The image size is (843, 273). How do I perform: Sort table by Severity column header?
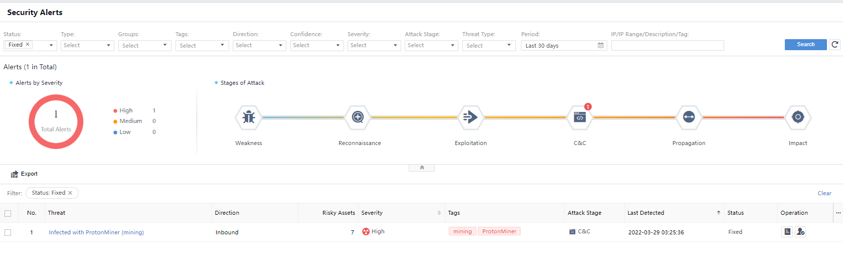point(372,213)
